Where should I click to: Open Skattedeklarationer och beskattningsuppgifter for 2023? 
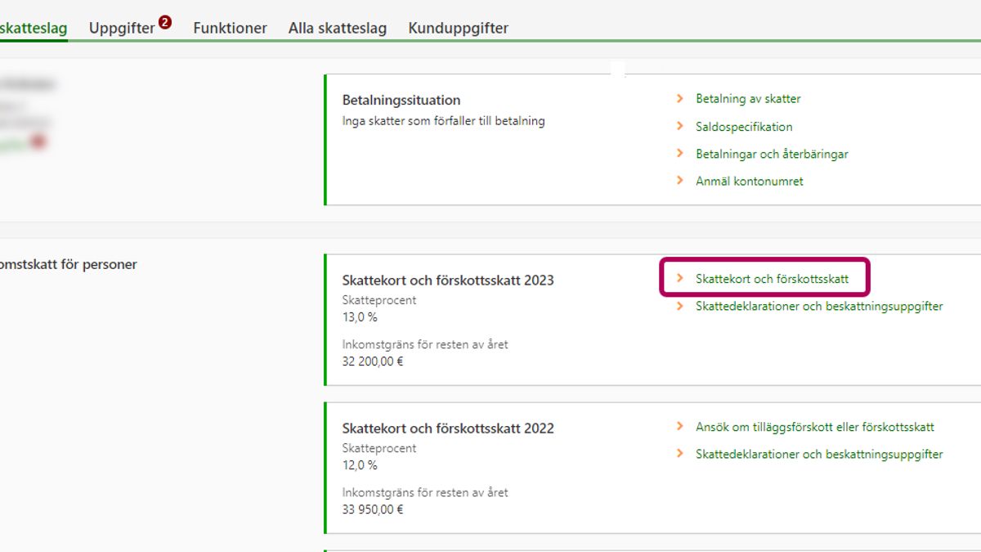[x=818, y=307]
